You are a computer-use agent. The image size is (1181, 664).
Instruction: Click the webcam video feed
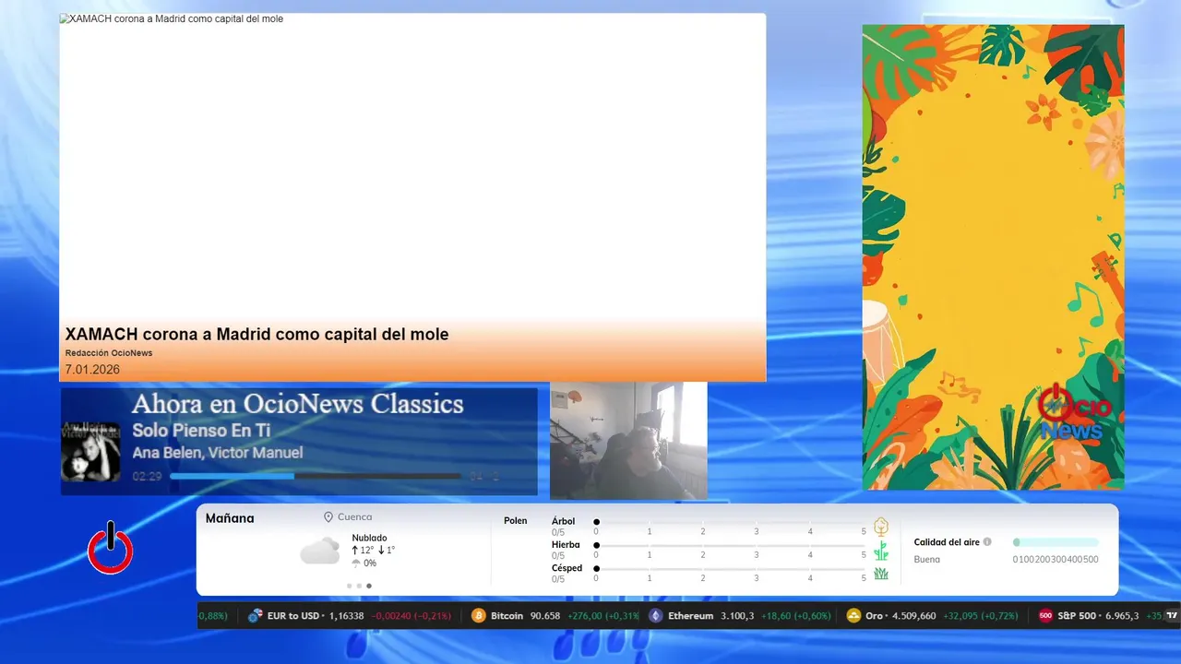tap(628, 441)
